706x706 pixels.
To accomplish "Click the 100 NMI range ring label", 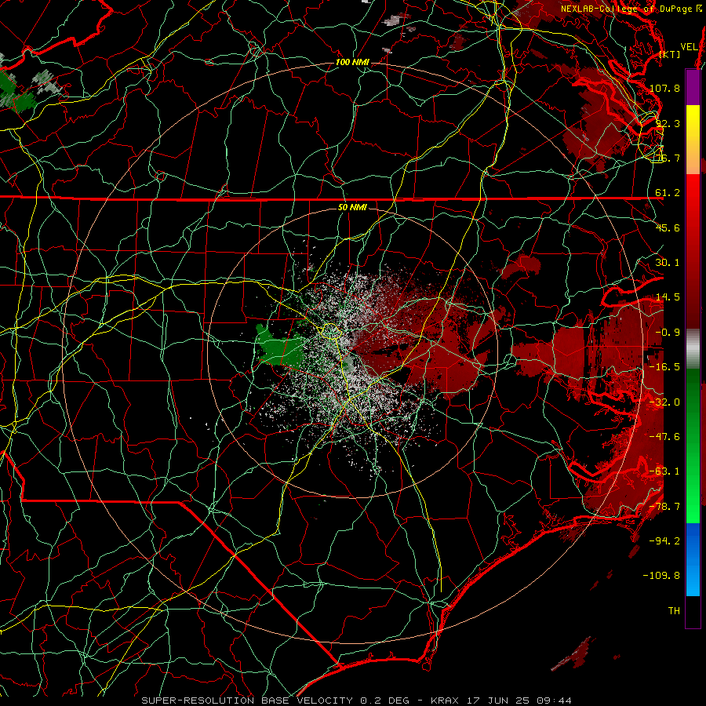I will [x=352, y=62].
